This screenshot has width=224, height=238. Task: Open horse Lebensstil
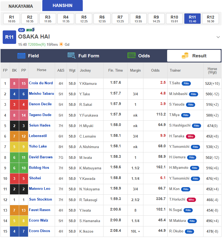tap(38, 136)
